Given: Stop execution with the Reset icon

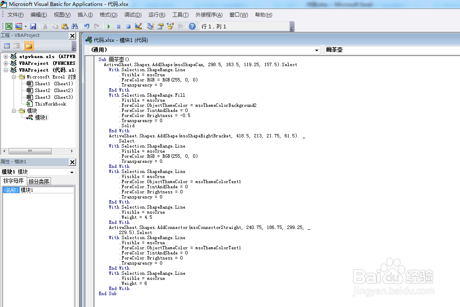Looking at the screenshot, I should pos(128,26).
